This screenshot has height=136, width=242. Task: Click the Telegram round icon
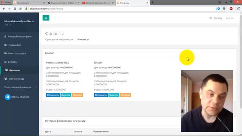(x=8, y=97)
